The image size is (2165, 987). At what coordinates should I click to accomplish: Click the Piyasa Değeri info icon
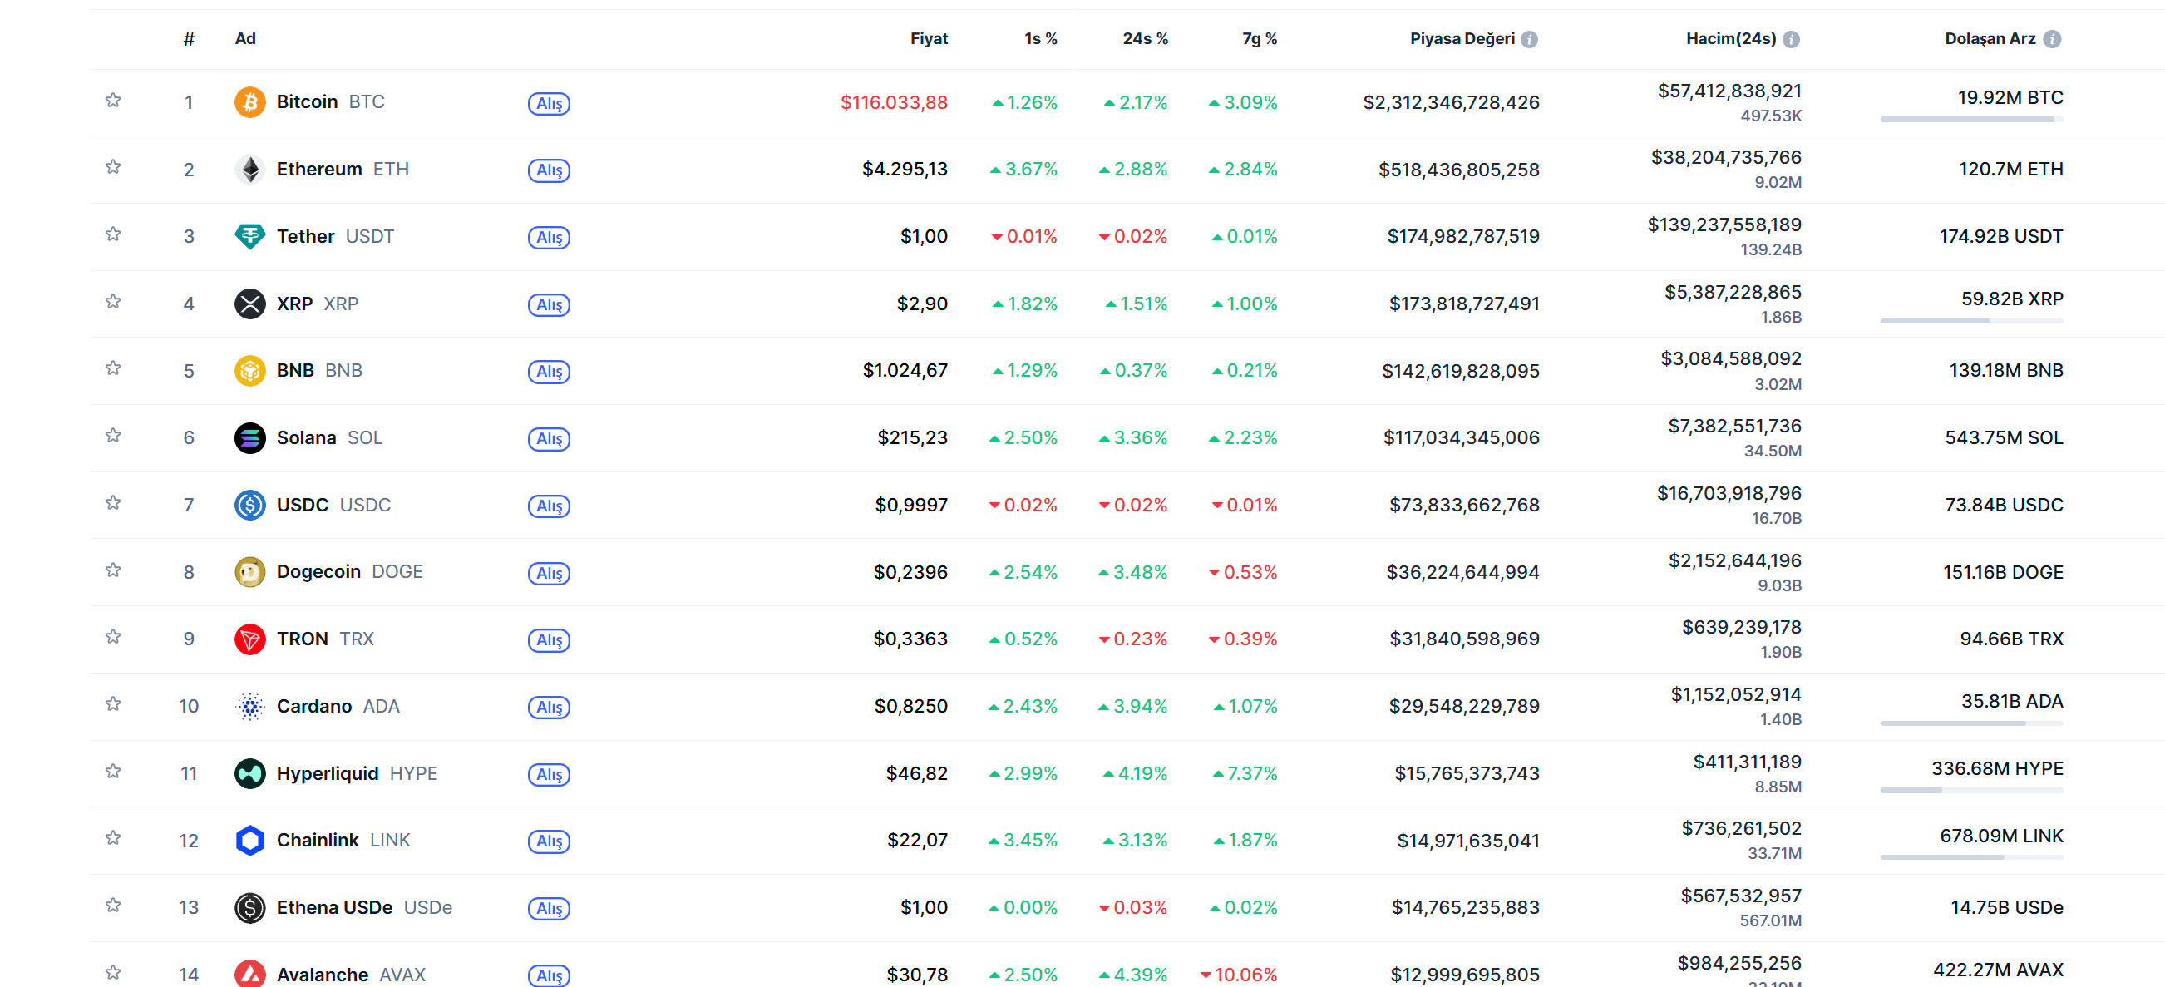pos(1530,39)
